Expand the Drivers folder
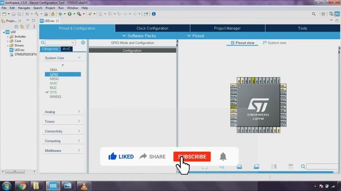The height and width of the screenshot is (191, 341). point(8,46)
